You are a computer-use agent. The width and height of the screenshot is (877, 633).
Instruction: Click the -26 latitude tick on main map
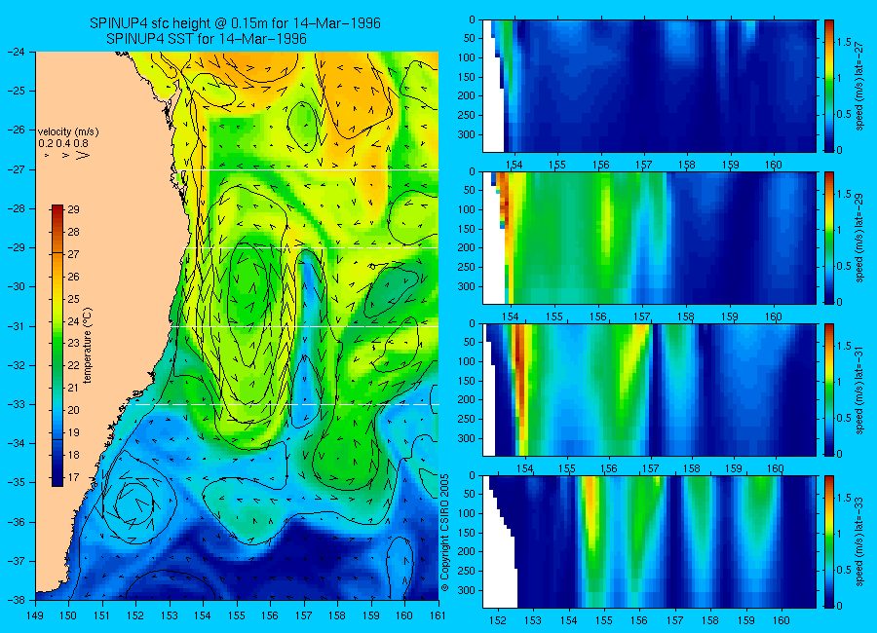[18, 130]
